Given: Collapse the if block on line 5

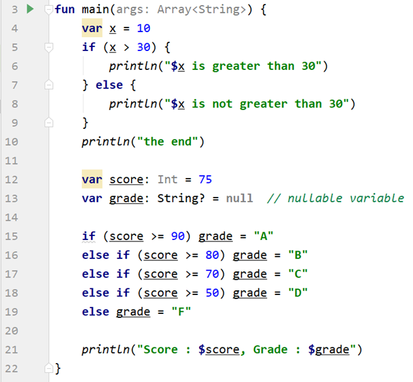Looking at the screenshot, I should point(48,48).
